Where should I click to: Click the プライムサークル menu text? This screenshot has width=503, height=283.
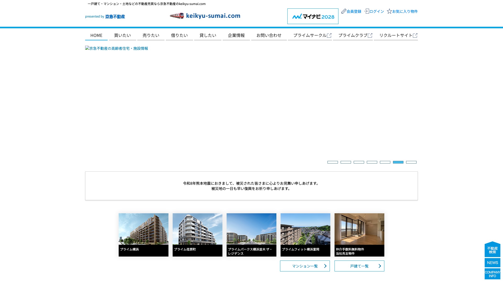coord(310,35)
